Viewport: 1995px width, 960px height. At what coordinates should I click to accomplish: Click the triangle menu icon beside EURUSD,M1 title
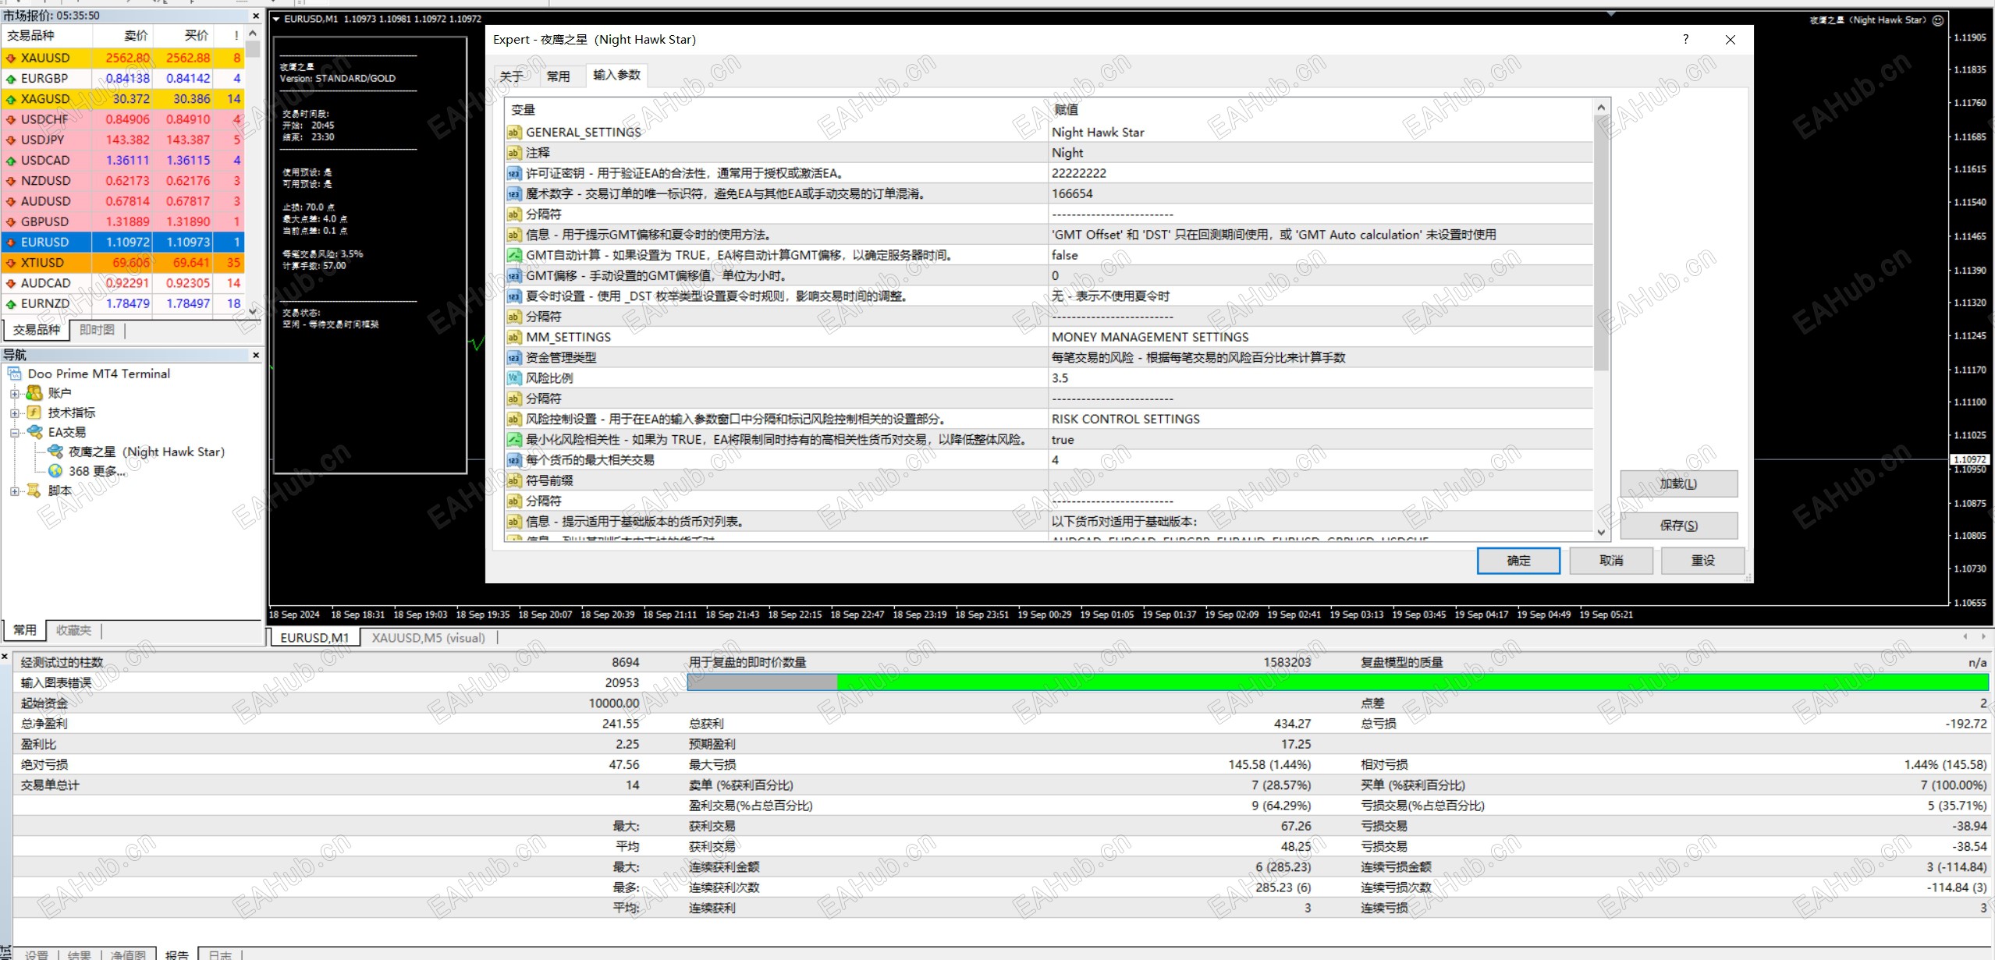point(276,19)
